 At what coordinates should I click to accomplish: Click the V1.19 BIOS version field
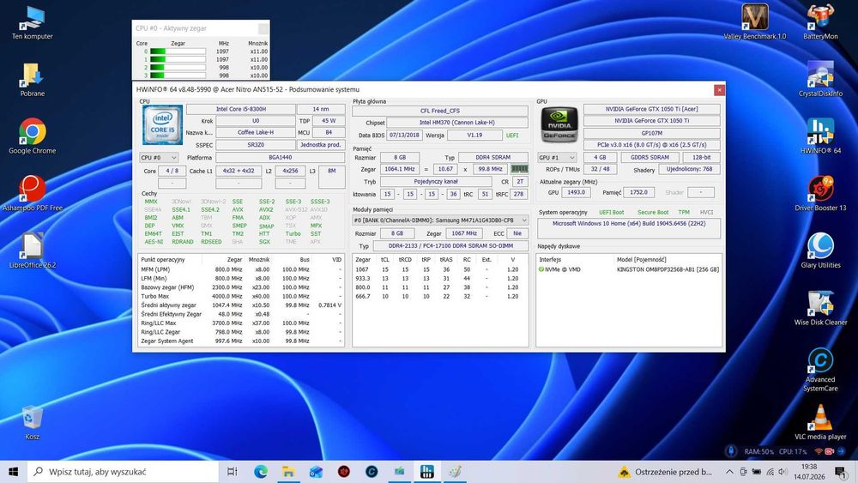click(x=474, y=135)
